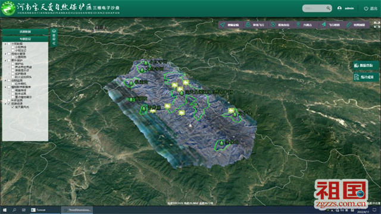
Task: Enable the 红外相机 layer checkbox
Action: 13,83
